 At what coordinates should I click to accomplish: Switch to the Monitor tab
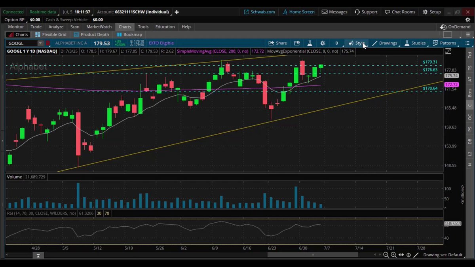[16, 27]
